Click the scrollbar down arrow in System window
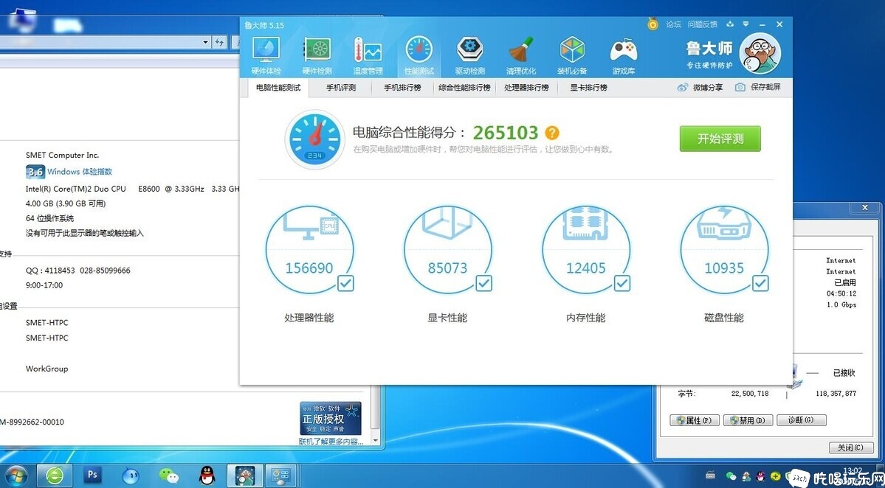The width and height of the screenshot is (885, 488). coord(376,440)
